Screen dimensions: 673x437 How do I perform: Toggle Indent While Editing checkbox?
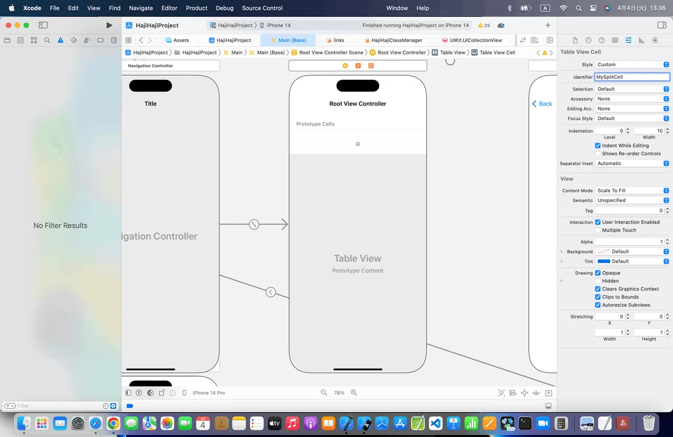coord(598,145)
